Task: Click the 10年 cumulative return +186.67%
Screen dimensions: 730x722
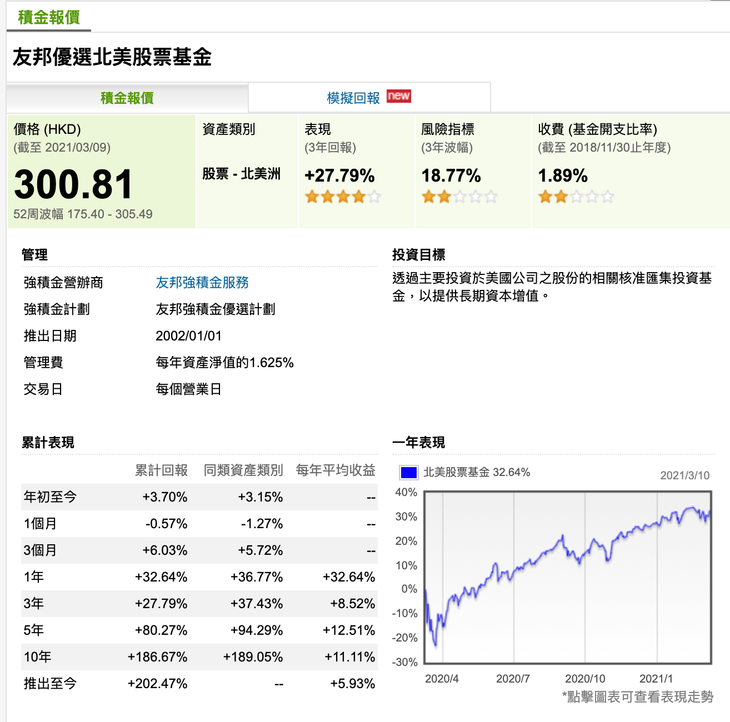Action: tap(157, 656)
